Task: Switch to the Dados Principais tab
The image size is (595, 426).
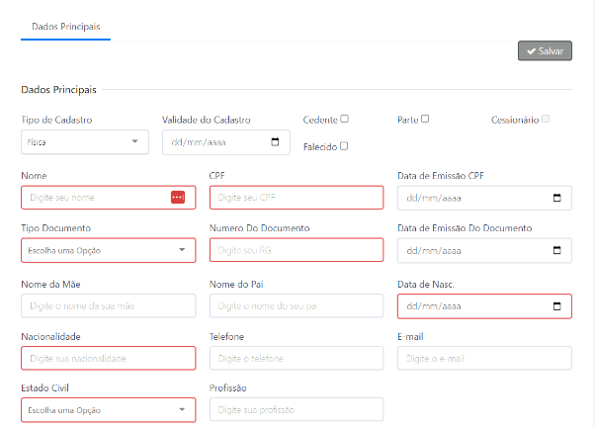Action: (x=66, y=25)
